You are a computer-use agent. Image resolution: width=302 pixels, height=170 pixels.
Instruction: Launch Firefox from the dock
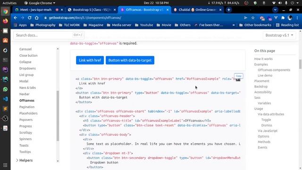(5, 21)
